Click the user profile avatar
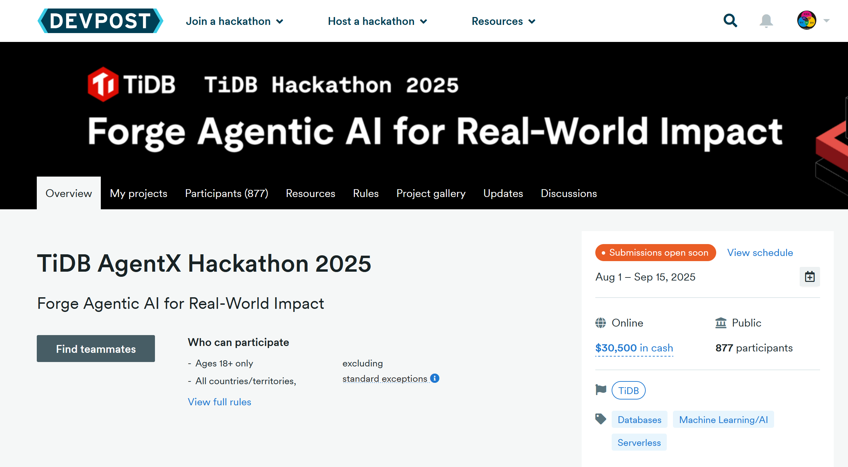Viewport: 848px width, 467px height. coord(806,20)
